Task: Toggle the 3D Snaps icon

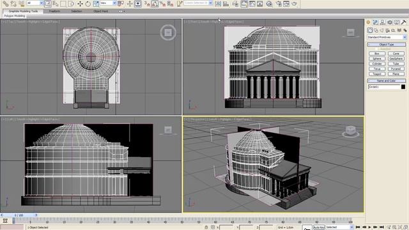Action: 147,4
